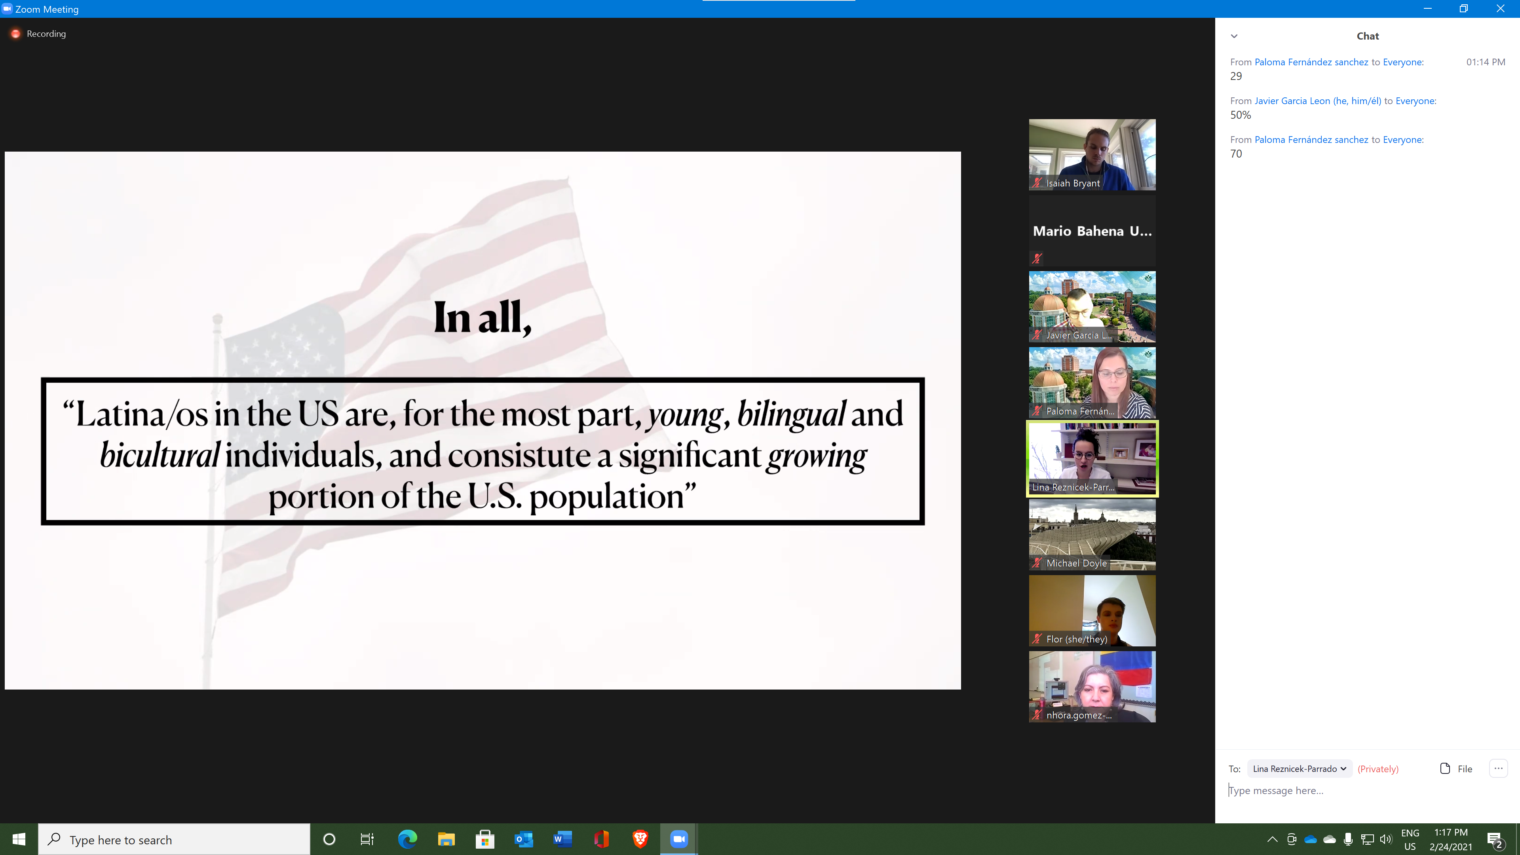
Task: Open chat more options ellipsis
Action: click(x=1498, y=768)
